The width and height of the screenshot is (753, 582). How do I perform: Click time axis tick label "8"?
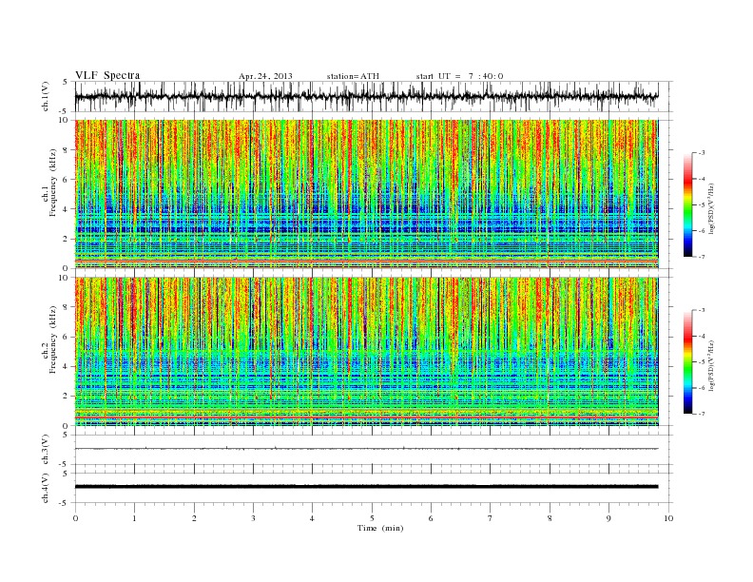click(x=550, y=518)
